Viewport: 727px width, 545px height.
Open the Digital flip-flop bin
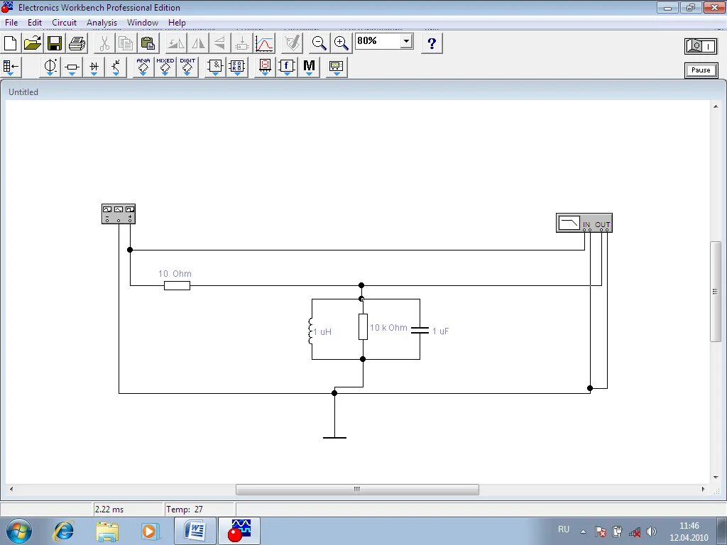click(237, 67)
